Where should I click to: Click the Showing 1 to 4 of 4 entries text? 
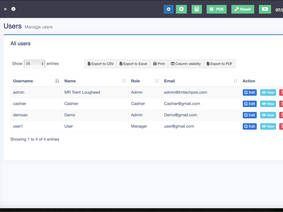[35, 139]
